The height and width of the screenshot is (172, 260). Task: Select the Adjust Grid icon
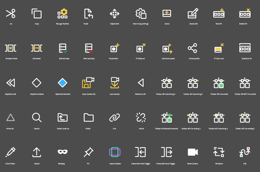coord(115,14)
